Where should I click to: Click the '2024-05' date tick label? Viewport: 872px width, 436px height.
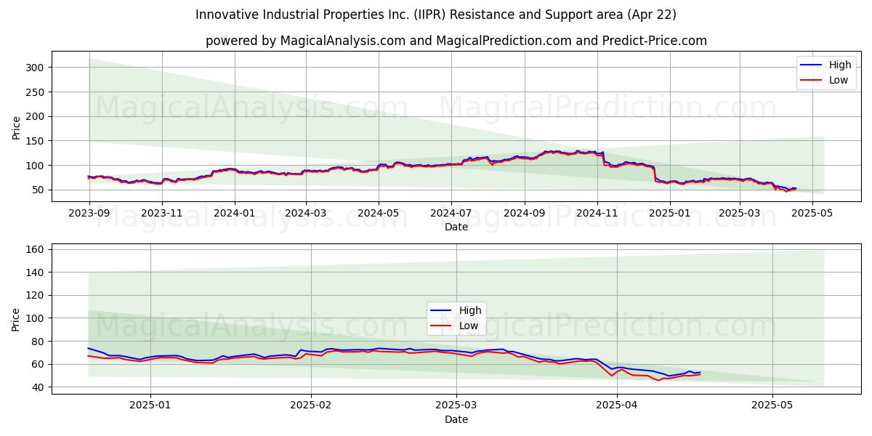click(379, 214)
